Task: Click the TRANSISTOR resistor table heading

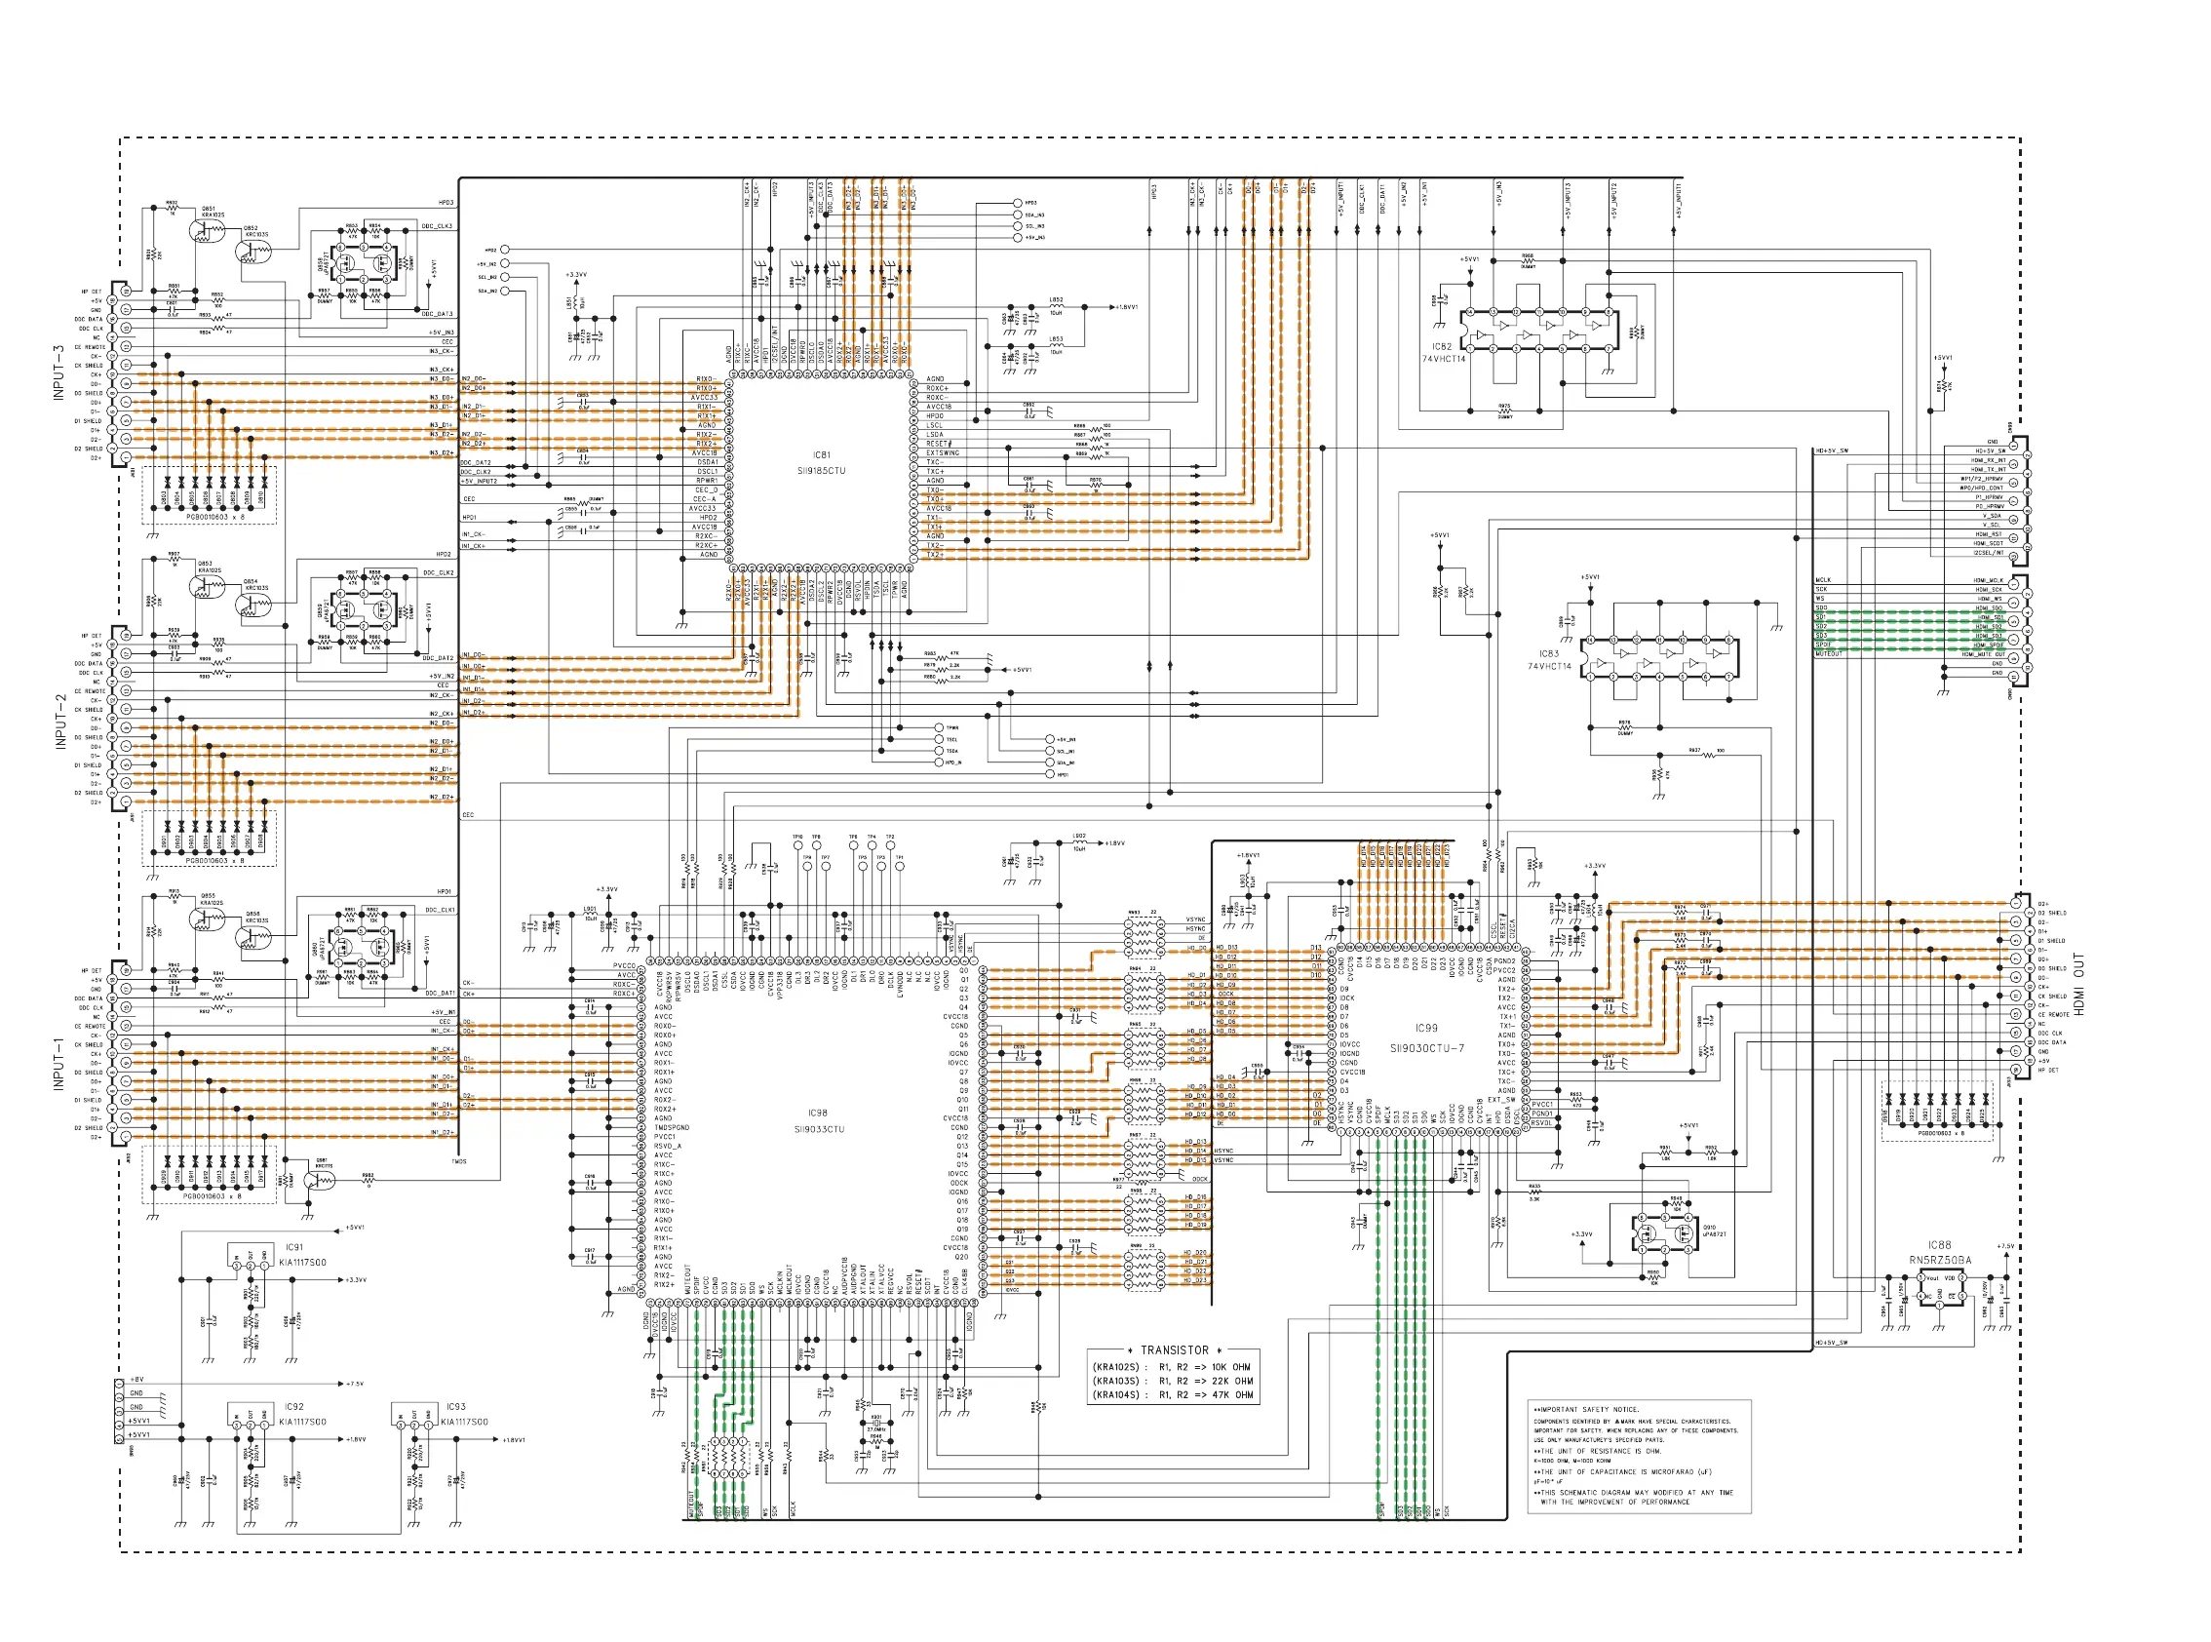Action: point(1174,1349)
